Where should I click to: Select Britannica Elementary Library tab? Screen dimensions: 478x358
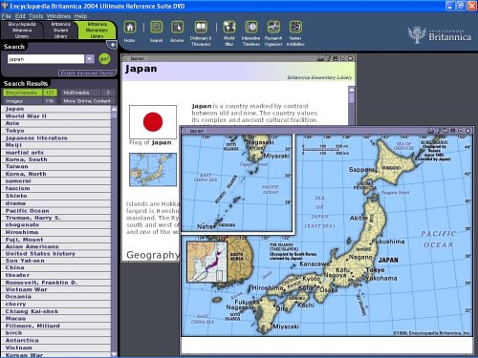click(x=97, y=31)
